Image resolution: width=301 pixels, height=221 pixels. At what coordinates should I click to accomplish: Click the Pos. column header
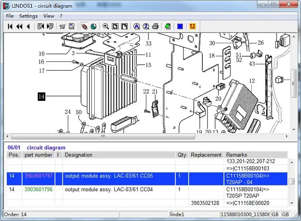14,155
